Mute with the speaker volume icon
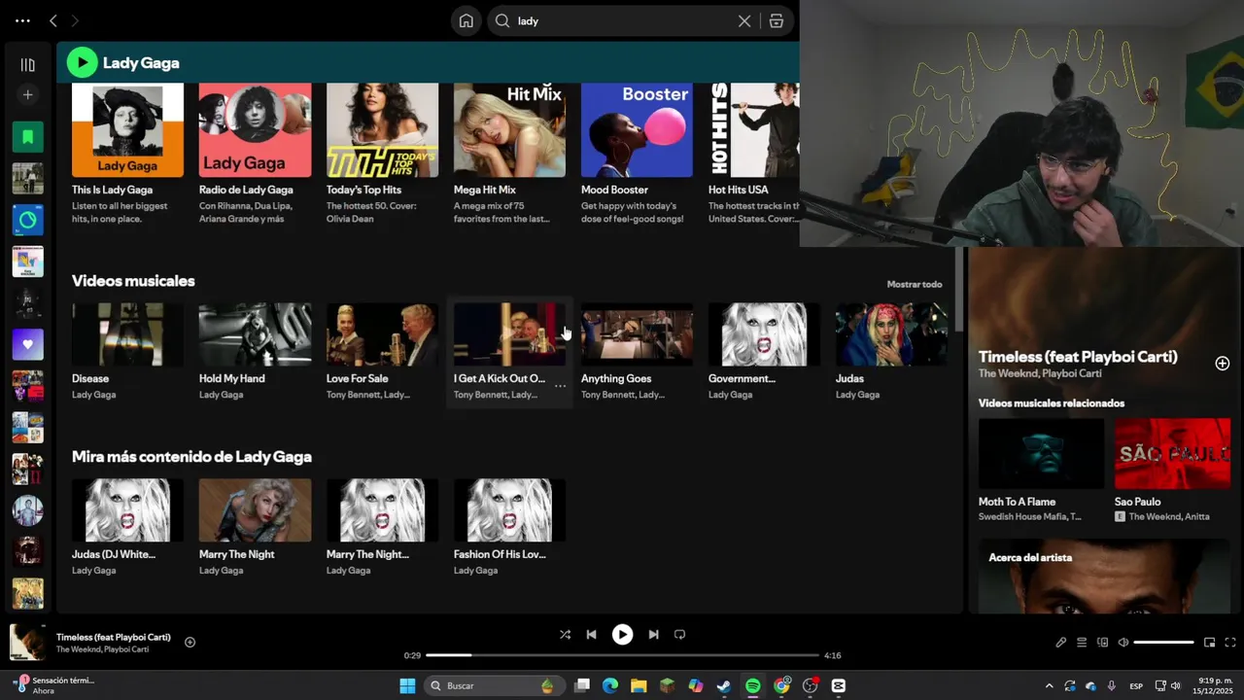Image resolution: width=1244 pixels, height=700 pixels. 1123,642
